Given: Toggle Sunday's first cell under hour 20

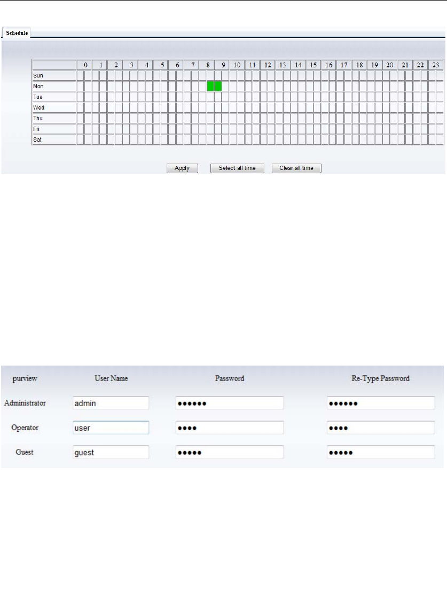Looking at the screenshot, I should [x=386, y=76].
